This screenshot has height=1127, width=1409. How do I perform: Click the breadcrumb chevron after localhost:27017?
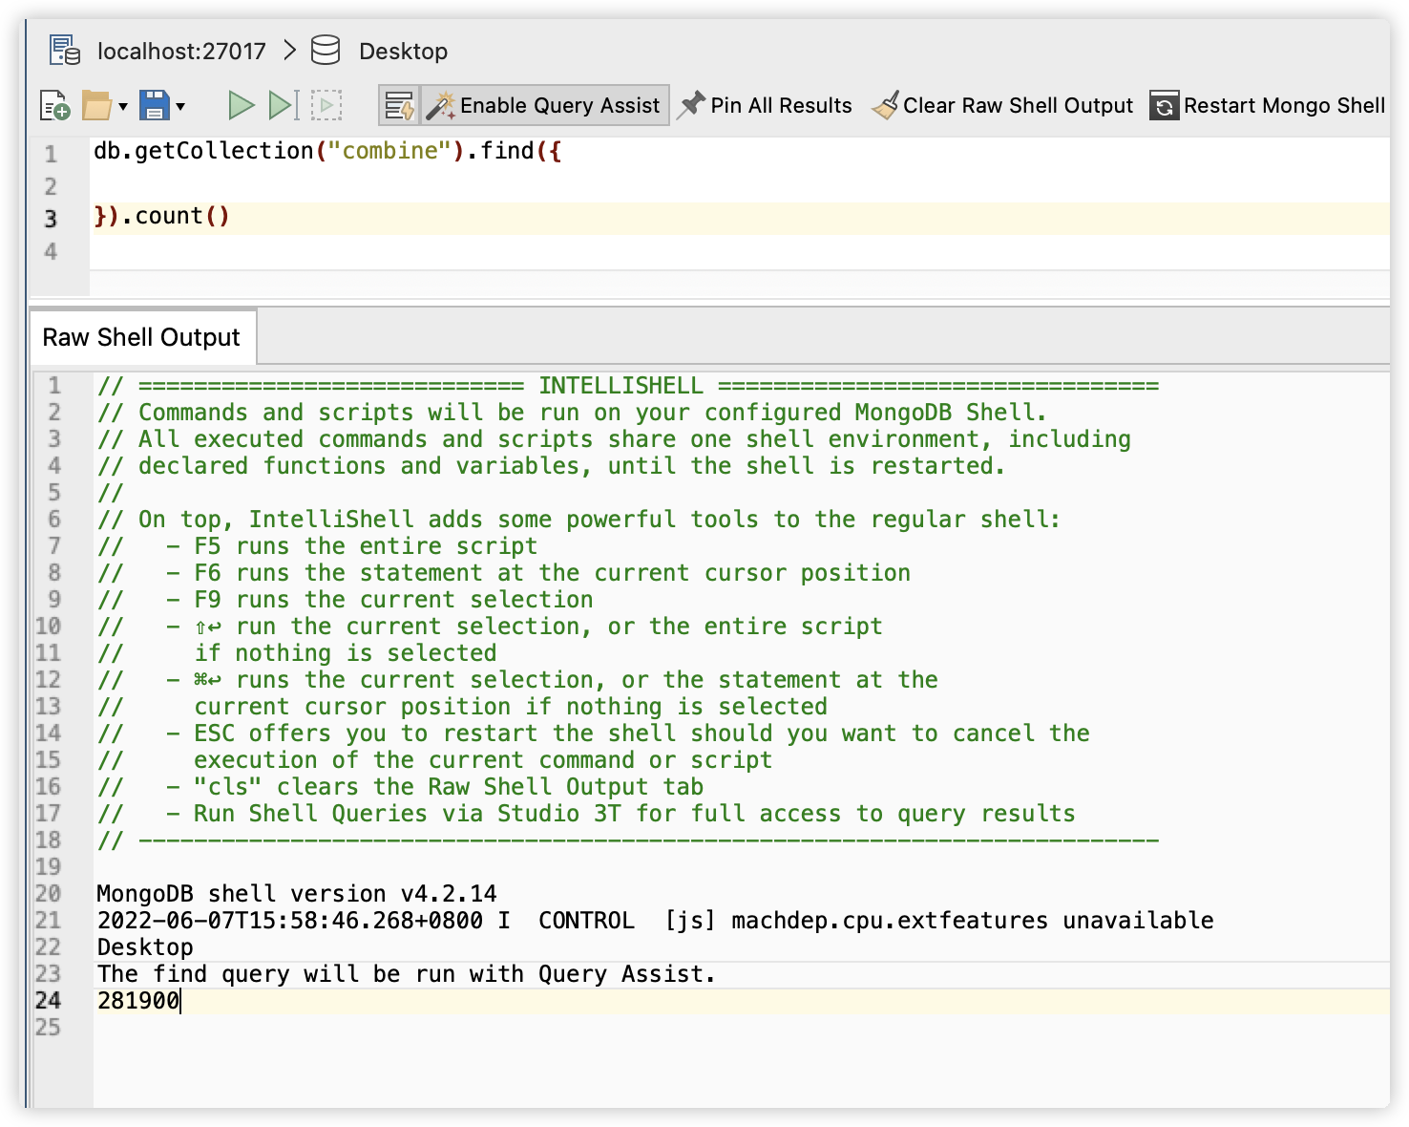290,51
